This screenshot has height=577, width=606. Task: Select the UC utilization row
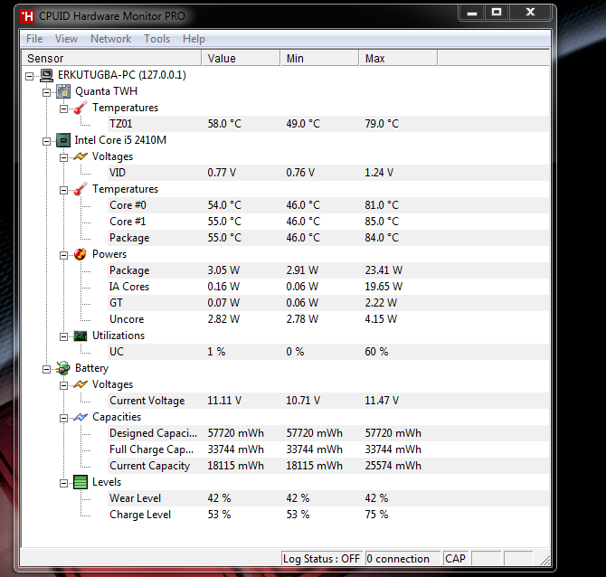(328, 352)
